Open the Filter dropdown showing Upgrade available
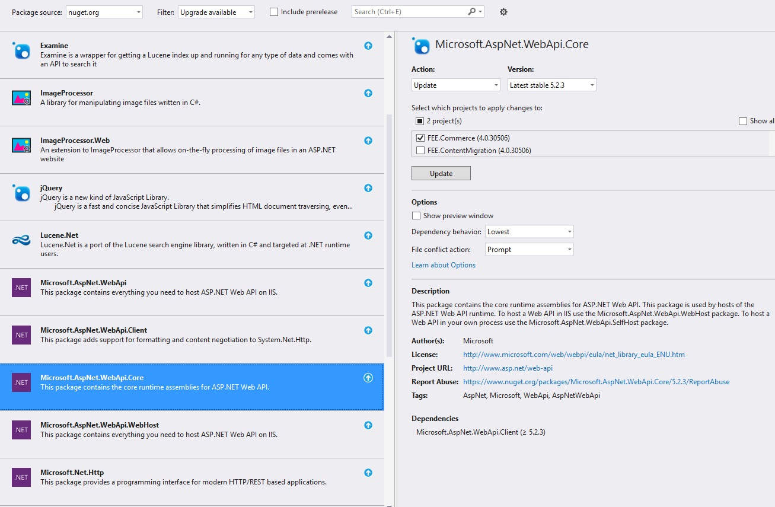Screen dimensions: 775x507 coord(216,12)
